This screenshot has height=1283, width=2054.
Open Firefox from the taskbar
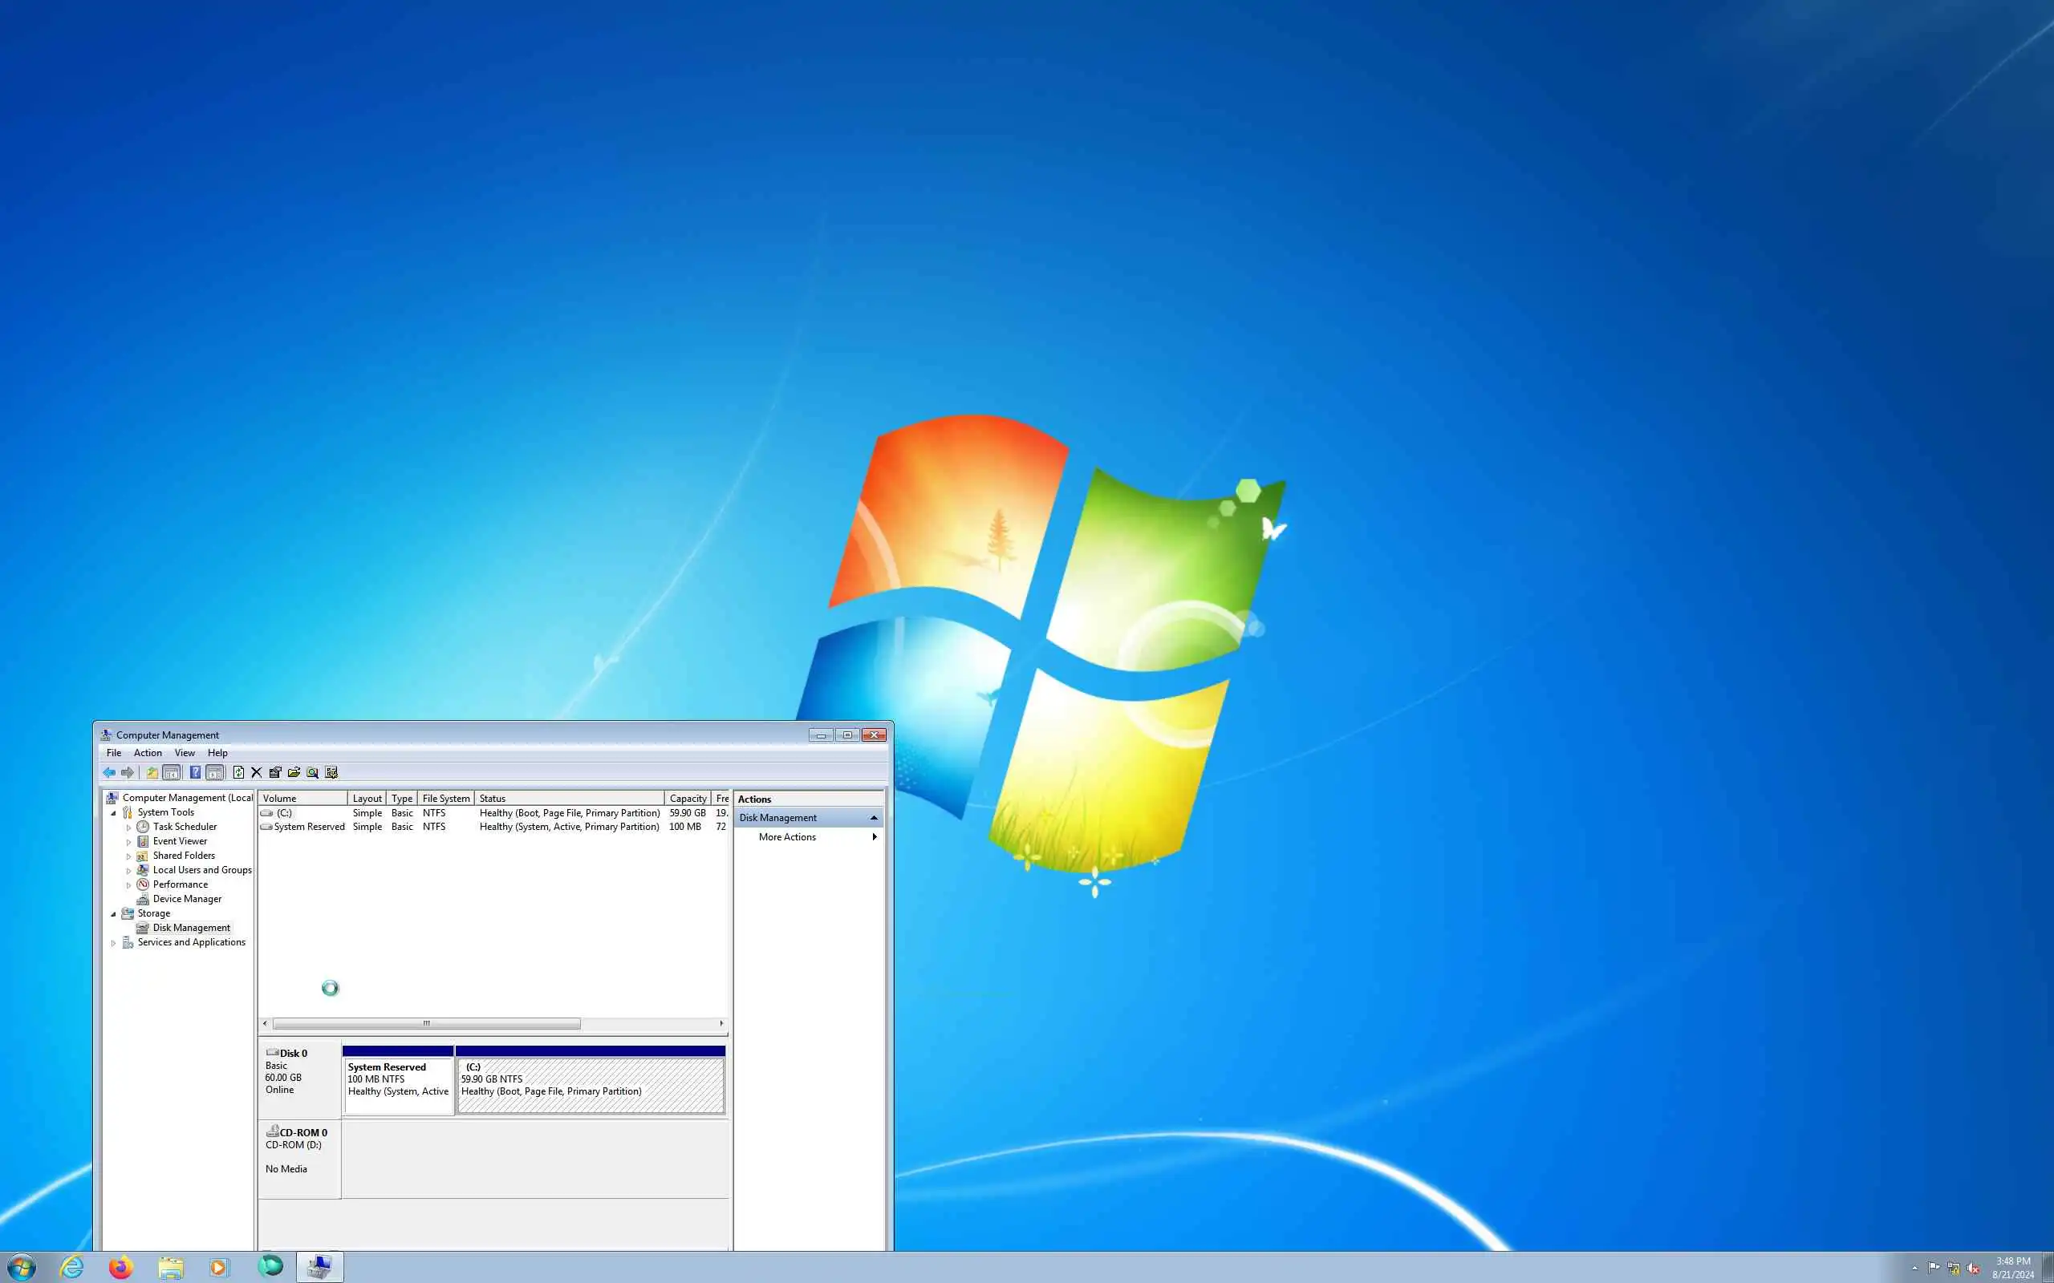(x=120, y=1267)
